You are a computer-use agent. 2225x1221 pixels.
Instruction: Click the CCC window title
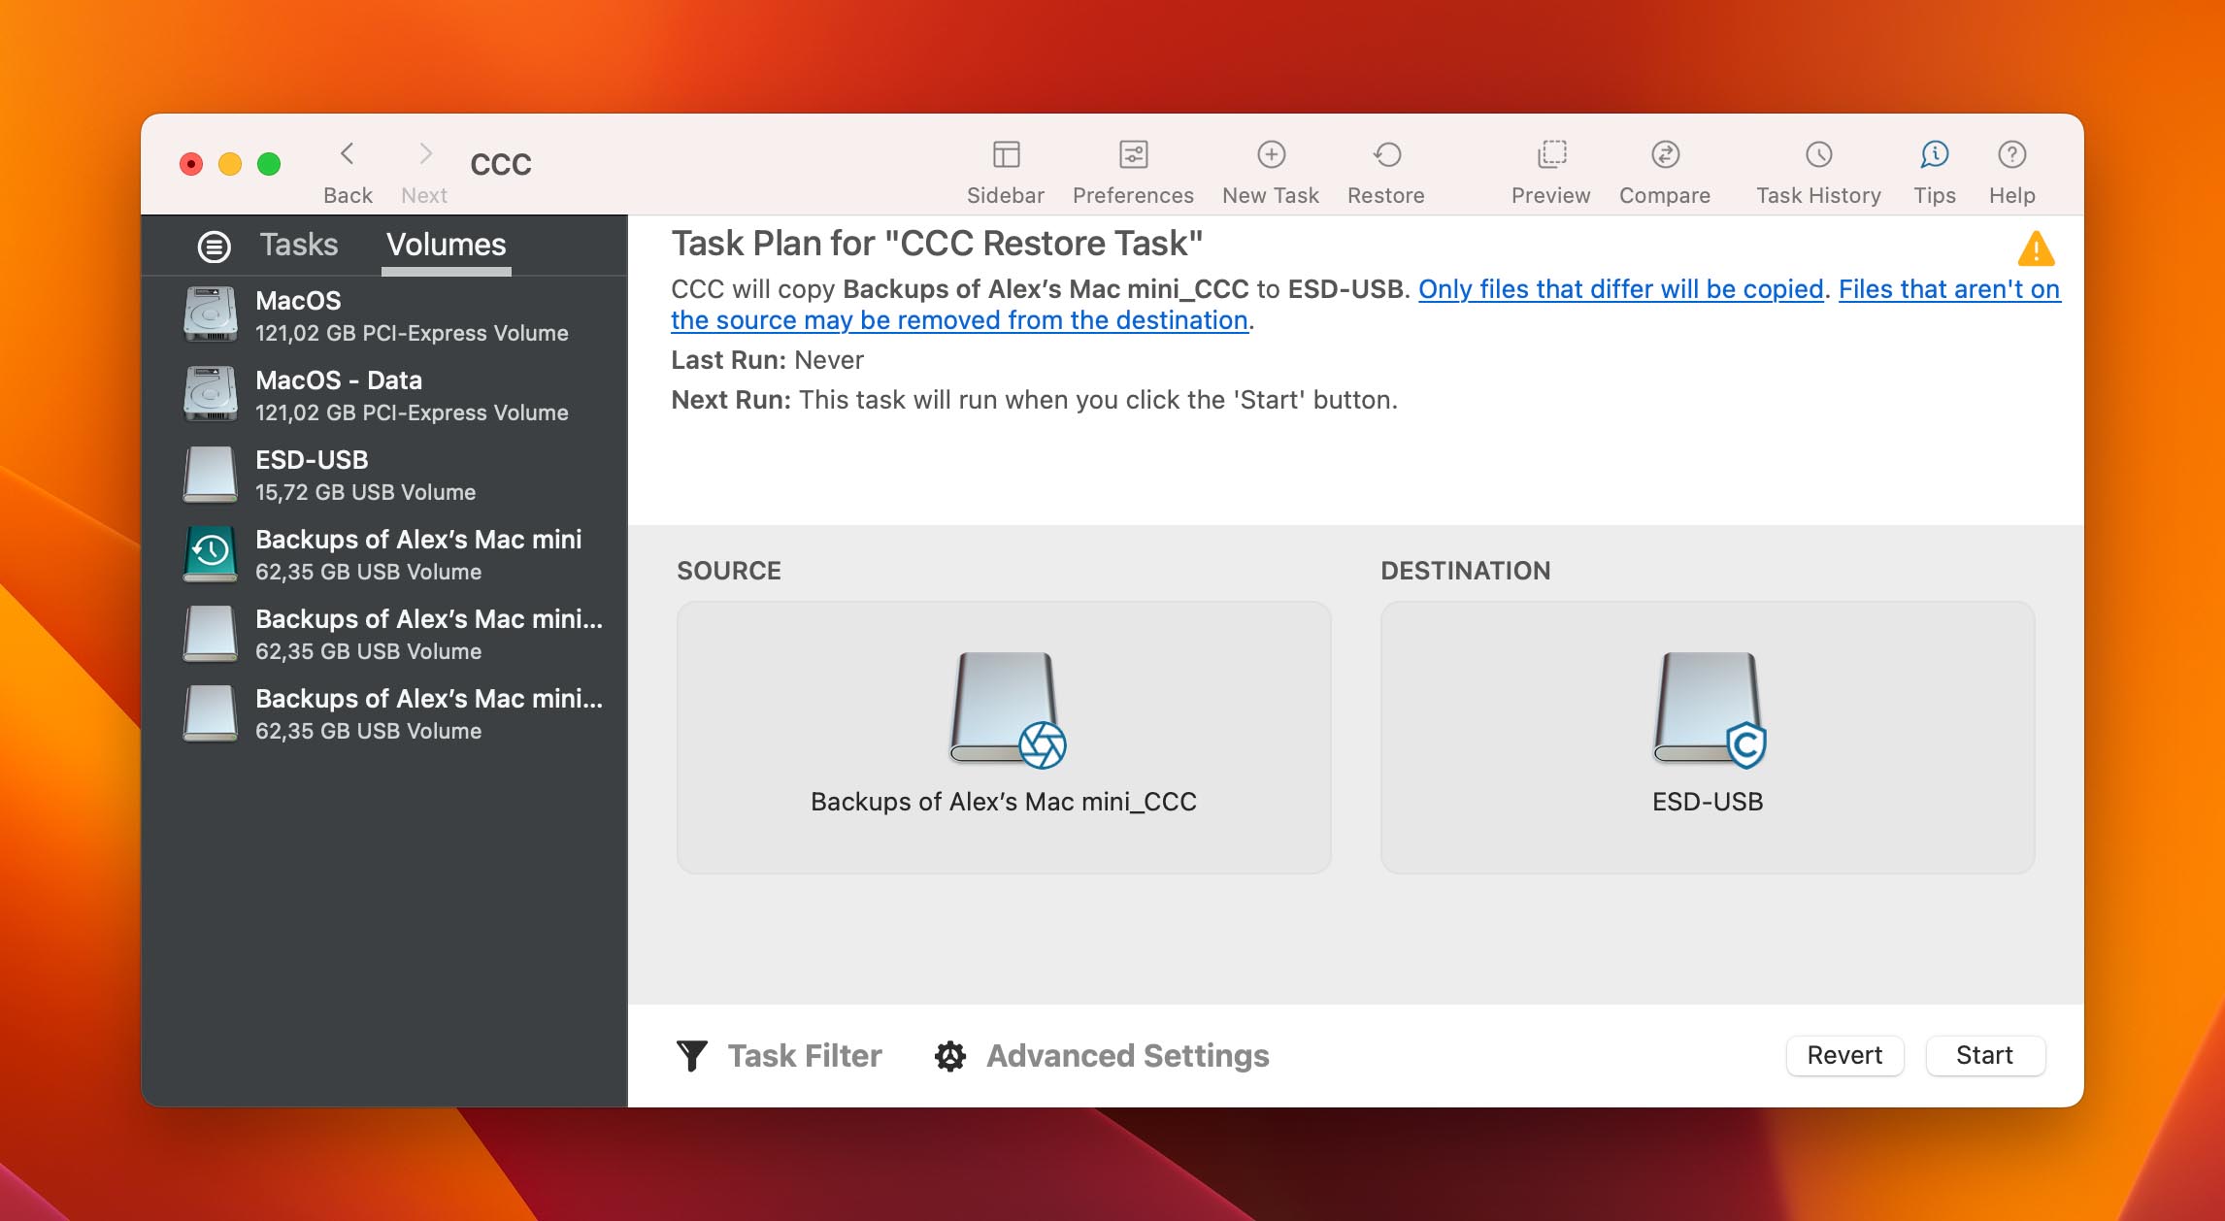pyautogui.click(x=501, y=164)
